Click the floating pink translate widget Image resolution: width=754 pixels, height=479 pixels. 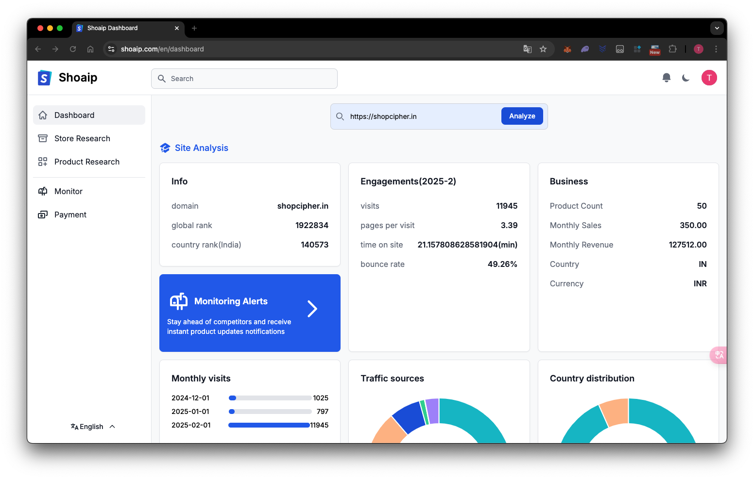[719, 355]
